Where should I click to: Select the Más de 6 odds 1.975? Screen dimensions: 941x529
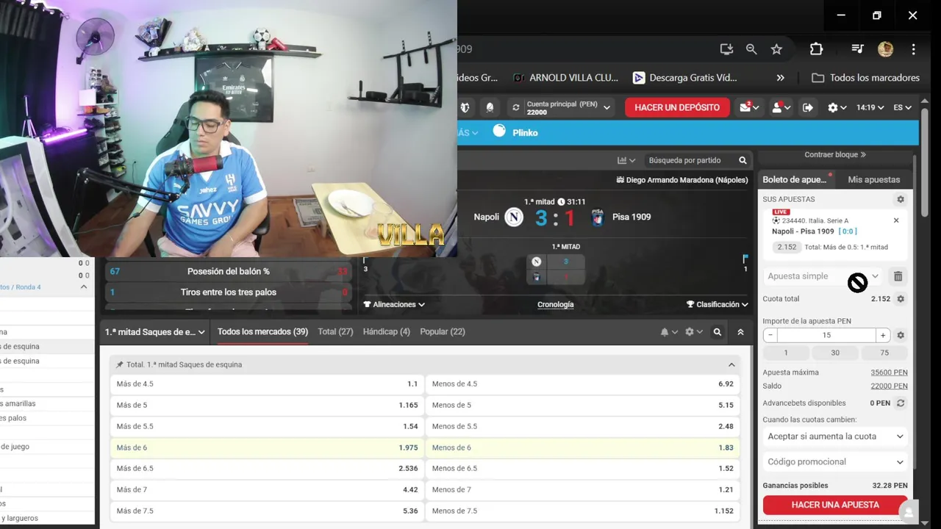pyautogui.click(x=267, y=447)
